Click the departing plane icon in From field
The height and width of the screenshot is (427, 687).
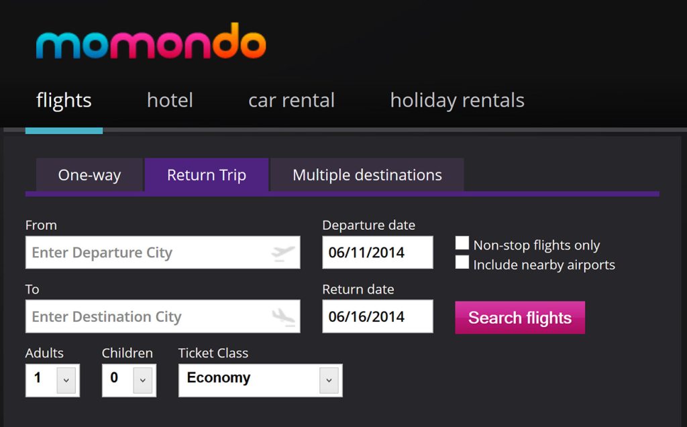pos(283,253)
